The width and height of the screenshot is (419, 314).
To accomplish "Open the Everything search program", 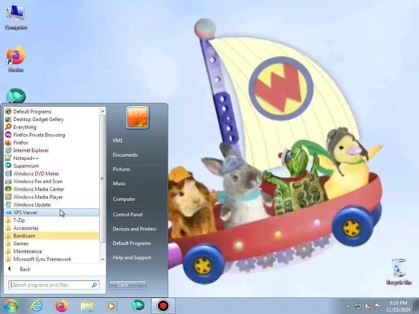I will [52, 127].
